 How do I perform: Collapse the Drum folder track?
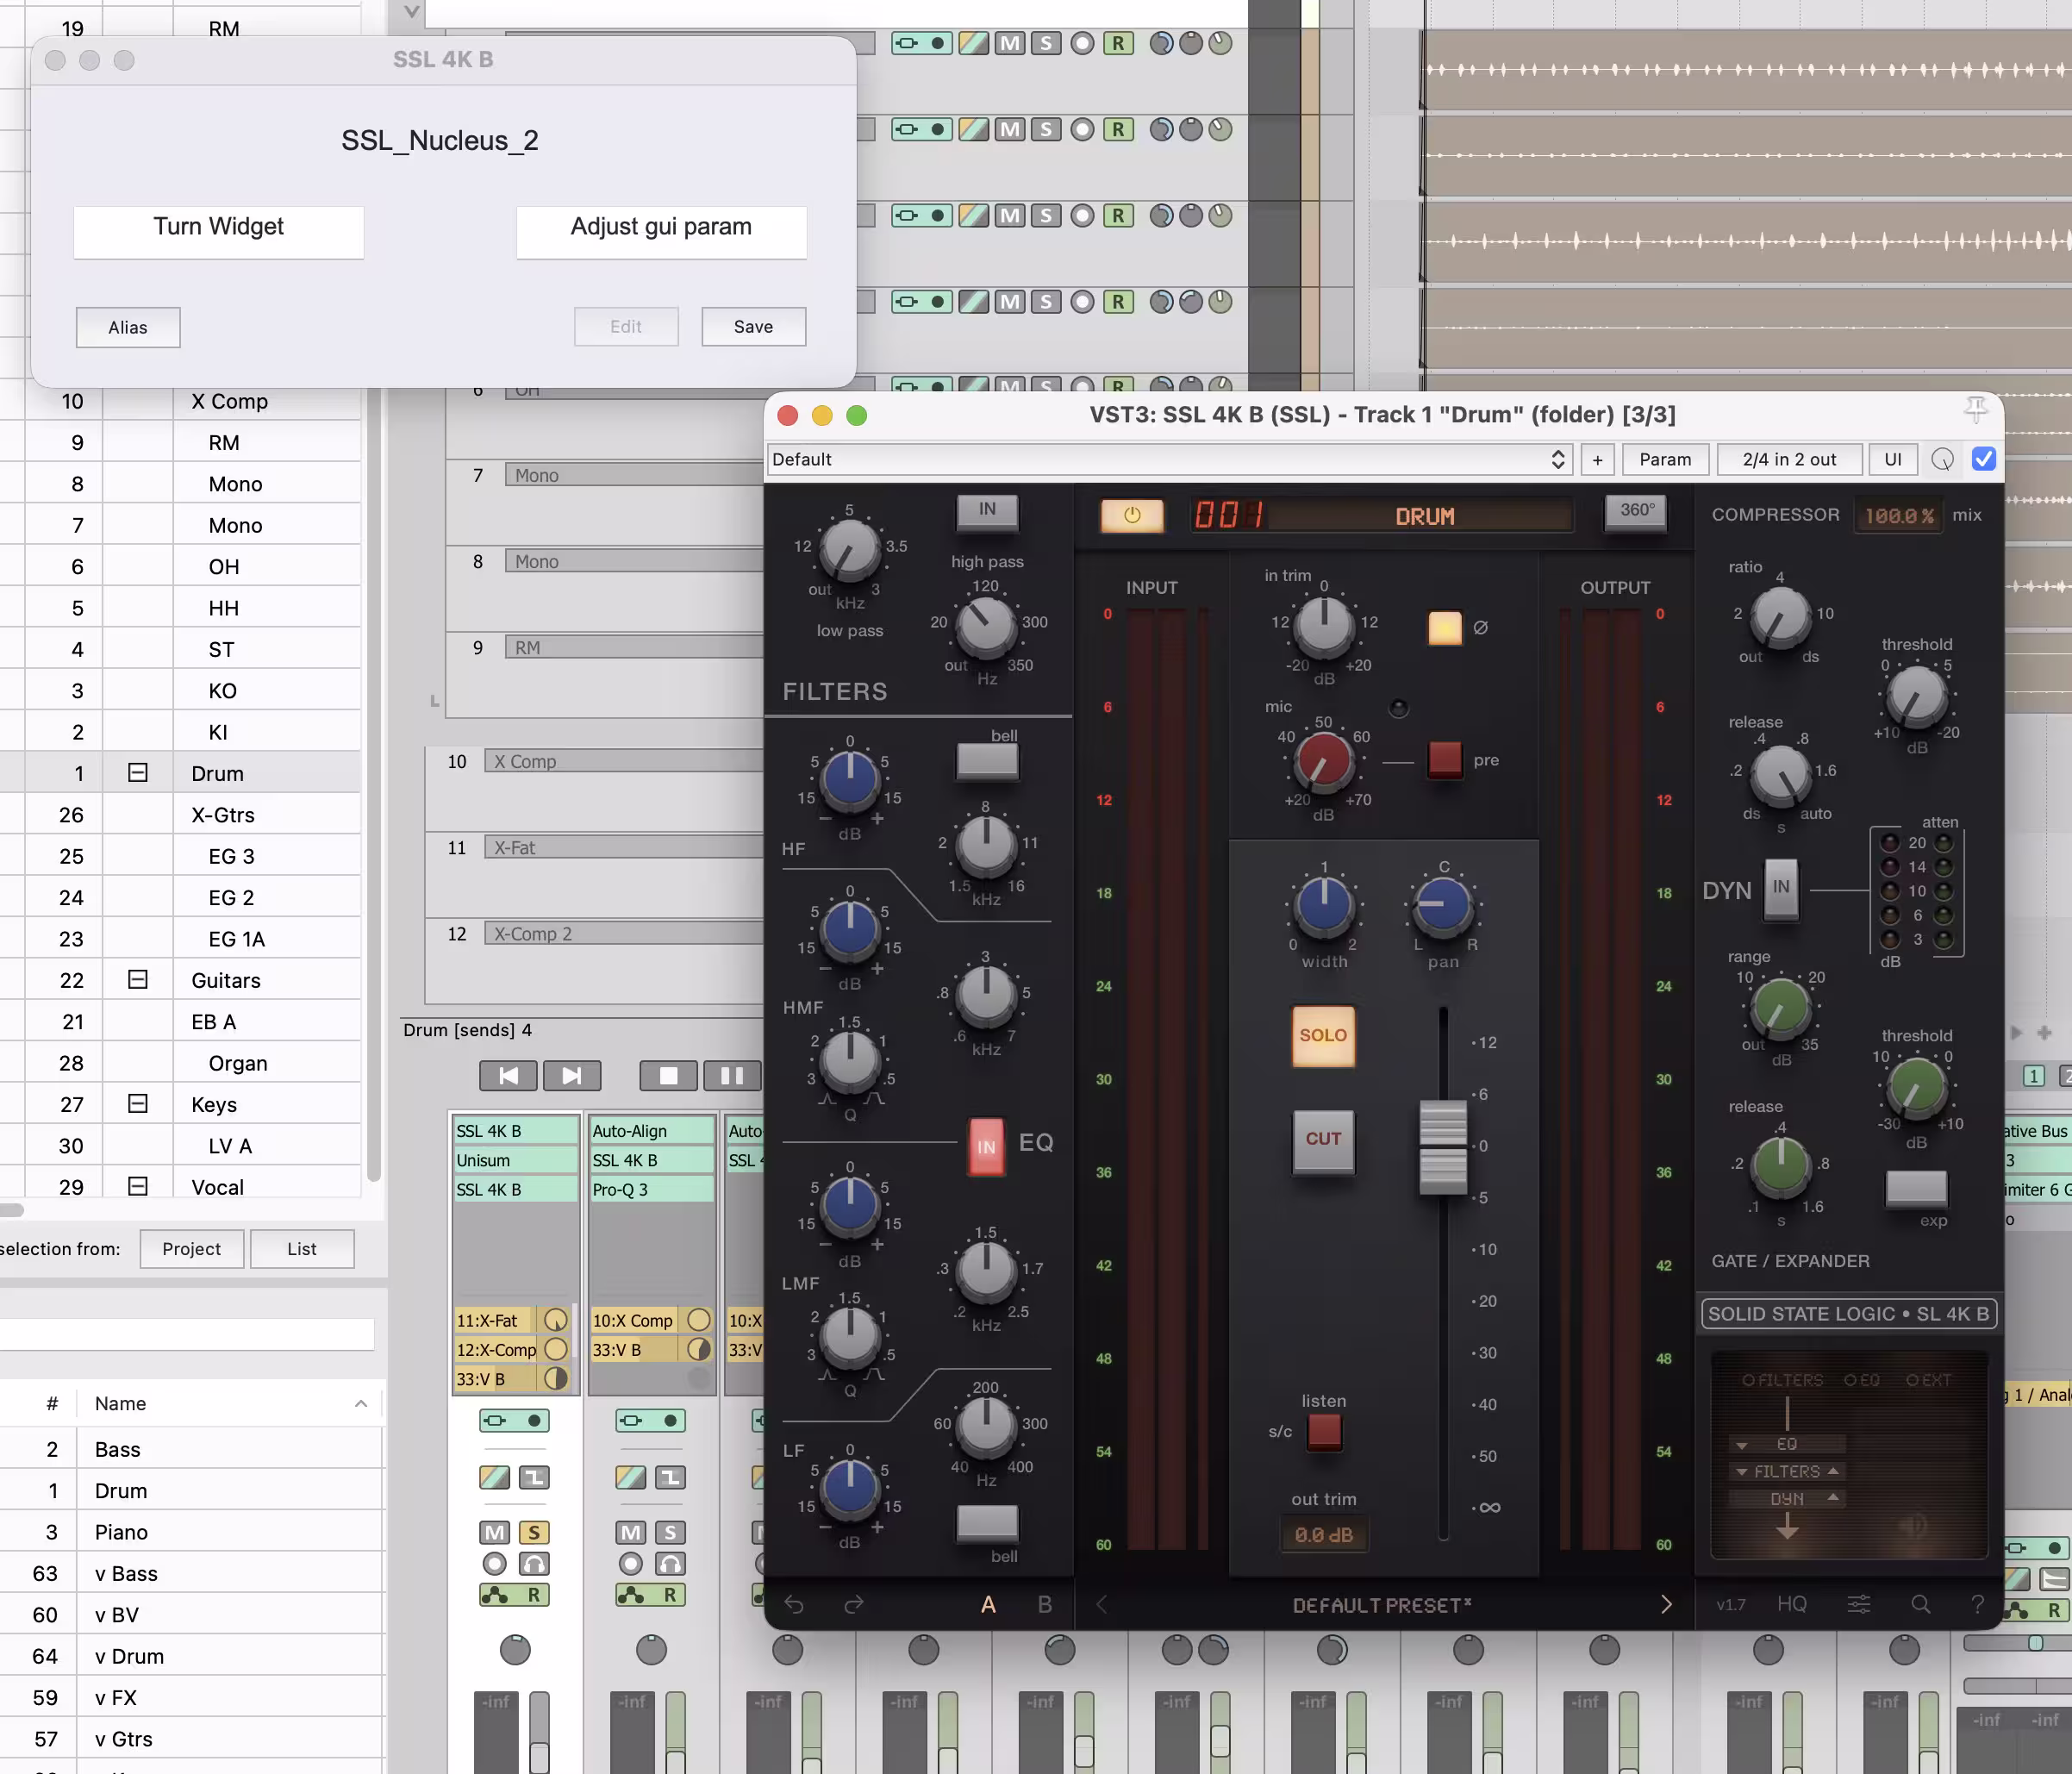coord(138,773)
